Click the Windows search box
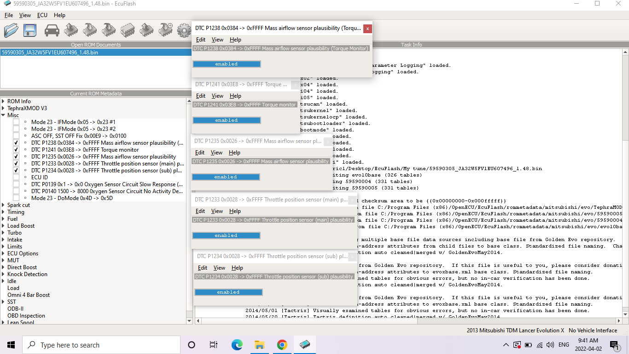The height and width of the screenshot is (354, 629). tap(101, 345)
